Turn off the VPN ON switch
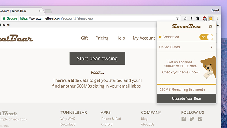The height and width of the screenshot is (128, 227). point(206,37)
